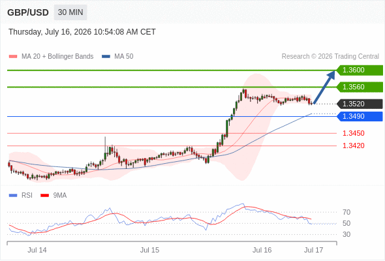Click the 1.3420 red support label
This screenshot has height=261, width=385.
(354, 146)
